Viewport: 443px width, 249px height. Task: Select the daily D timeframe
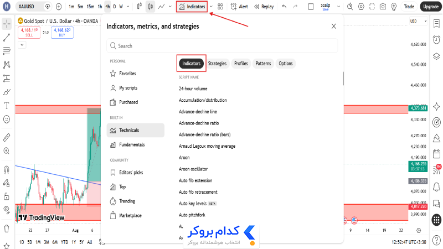click(x=115, y=7)
